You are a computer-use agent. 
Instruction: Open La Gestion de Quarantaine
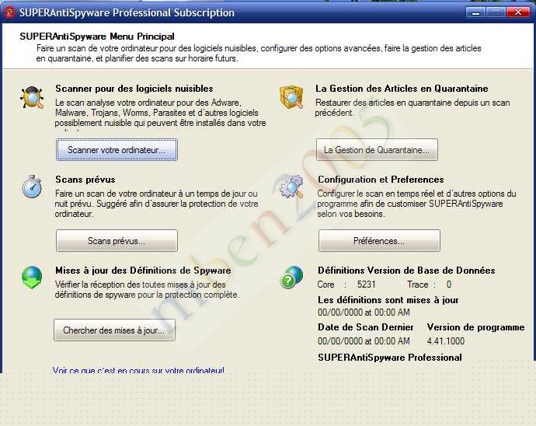(377, 150)
